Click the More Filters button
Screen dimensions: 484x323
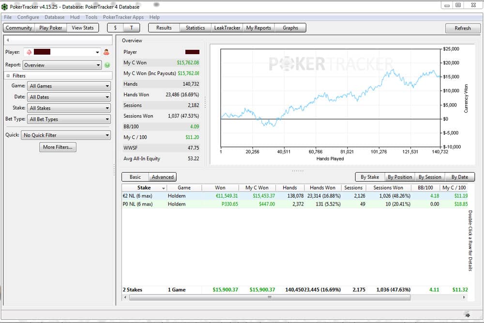click(58, 147)
